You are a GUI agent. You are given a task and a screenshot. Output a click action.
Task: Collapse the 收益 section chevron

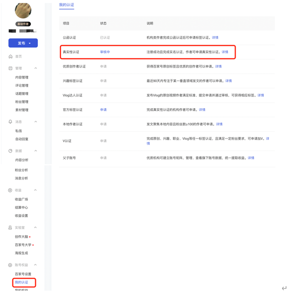pyautogui.click(x=36, y=190)
